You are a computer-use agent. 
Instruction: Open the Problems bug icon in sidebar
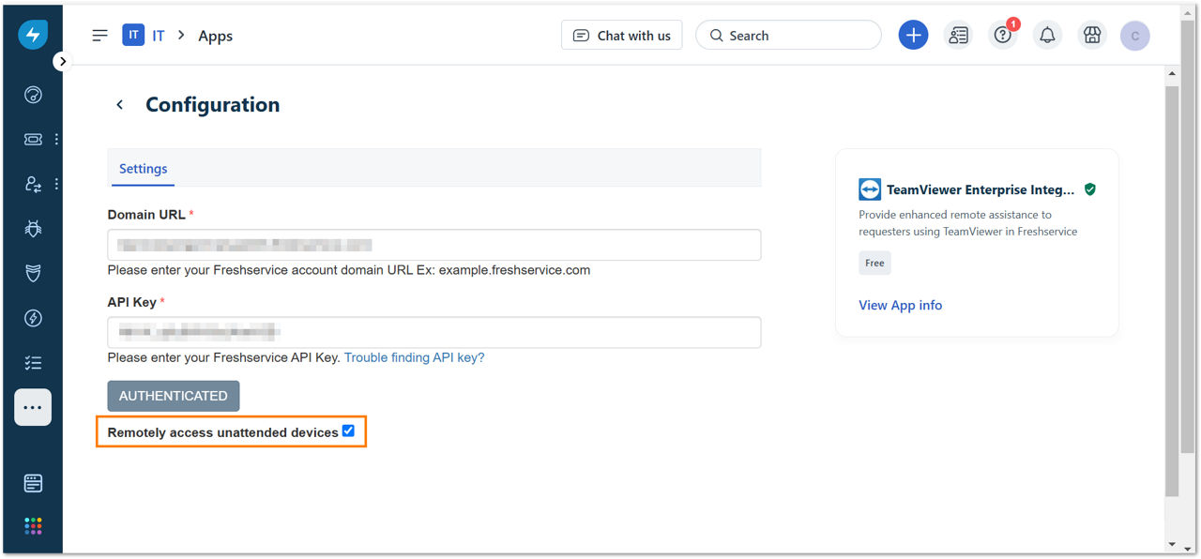33,228
